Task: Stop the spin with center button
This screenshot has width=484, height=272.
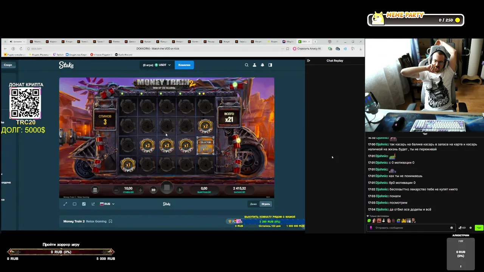Action: point(167,188)
